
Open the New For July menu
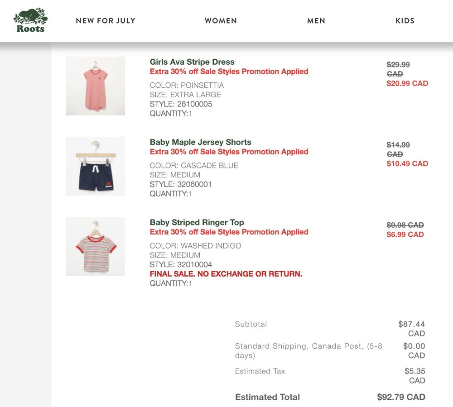click(x=106, y=21)
